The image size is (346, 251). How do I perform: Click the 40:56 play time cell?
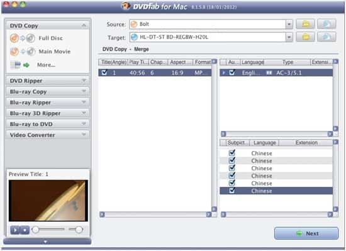point(137,72)
